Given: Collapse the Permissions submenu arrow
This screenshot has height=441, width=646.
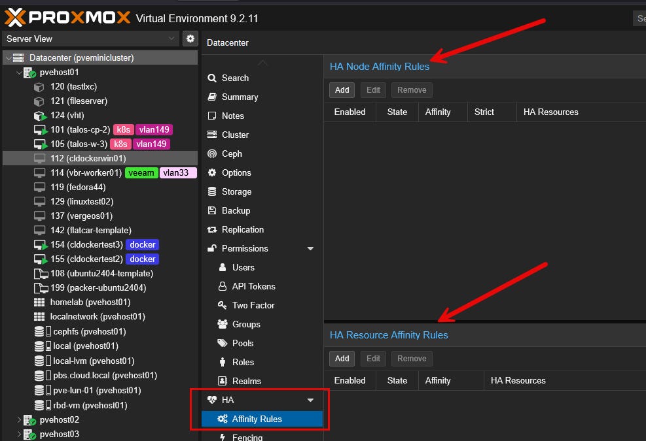Looking at the screenshot, I should pos(310,248).
